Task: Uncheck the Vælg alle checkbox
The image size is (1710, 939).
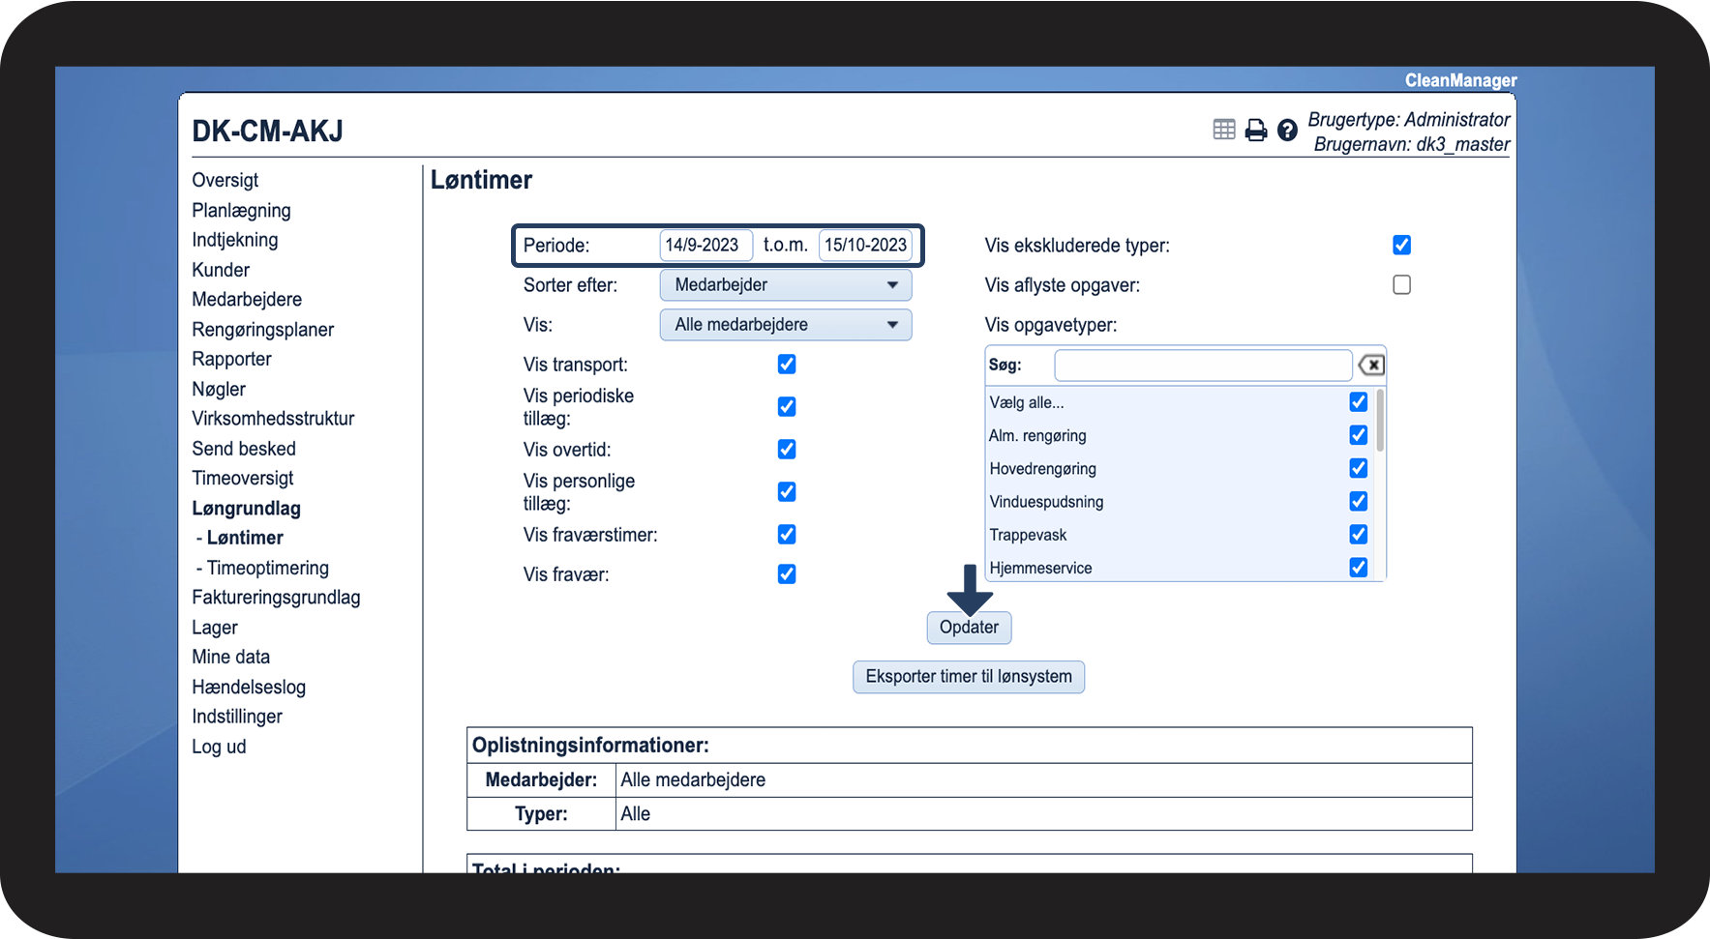Action: coord(1359,402)
